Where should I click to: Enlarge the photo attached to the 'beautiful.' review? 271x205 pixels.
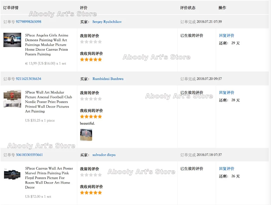(x=86, y=135)
